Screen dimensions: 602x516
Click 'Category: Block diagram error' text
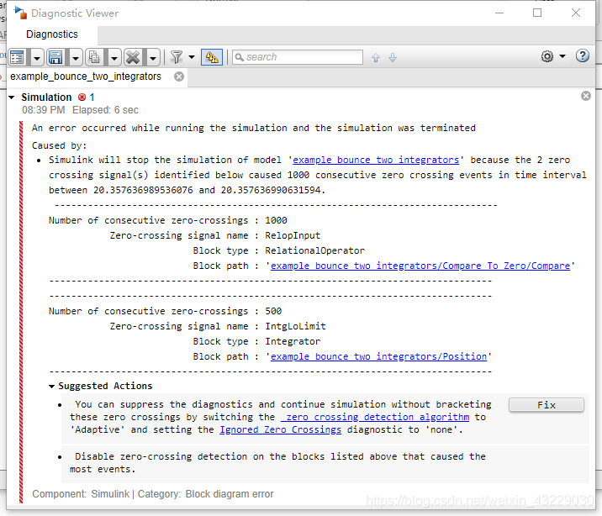[205, 494]
